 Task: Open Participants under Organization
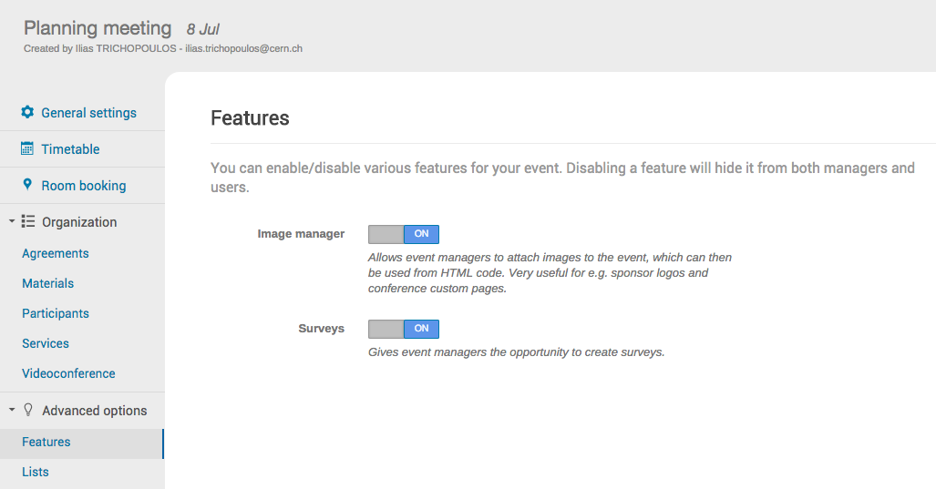pos(56,313)
